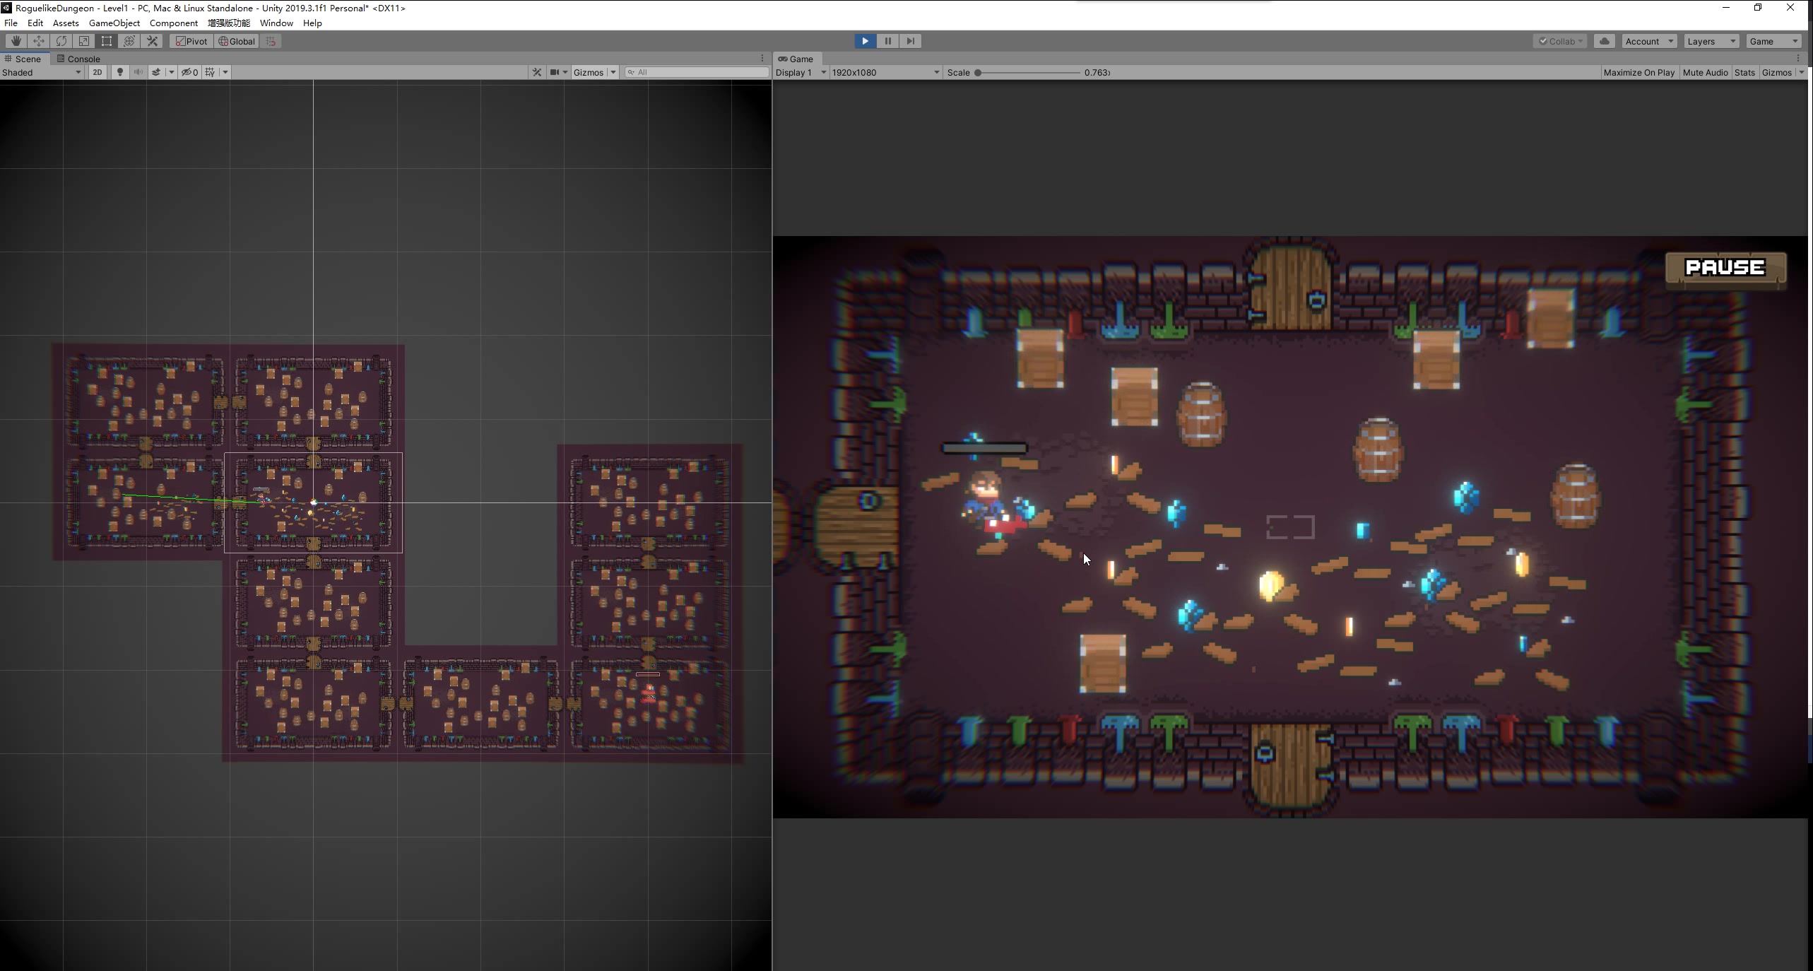
Task: Toggle Pivot handle position
Action: pos(191,41)
